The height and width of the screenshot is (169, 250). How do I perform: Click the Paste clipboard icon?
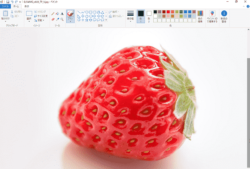coord(5,13)
